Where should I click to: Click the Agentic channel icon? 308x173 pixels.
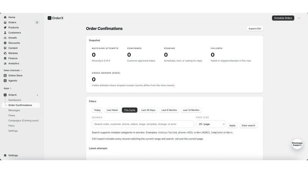[5, 81]
